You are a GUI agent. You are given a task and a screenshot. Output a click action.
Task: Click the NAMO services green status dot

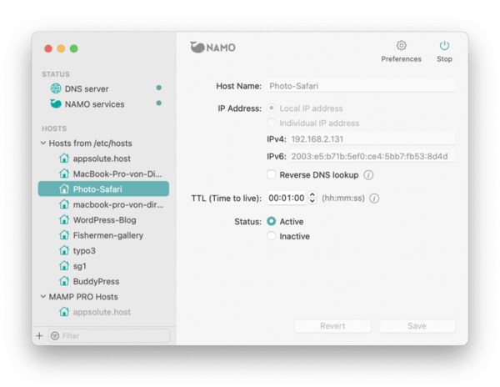pos(159,103)
